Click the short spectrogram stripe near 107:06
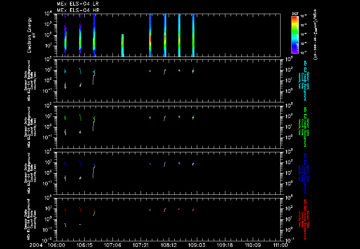This screenshot has height=249, width=360. (123, 45)
